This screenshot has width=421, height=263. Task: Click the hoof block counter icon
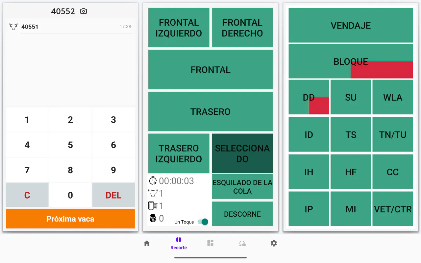click(153, 218)
